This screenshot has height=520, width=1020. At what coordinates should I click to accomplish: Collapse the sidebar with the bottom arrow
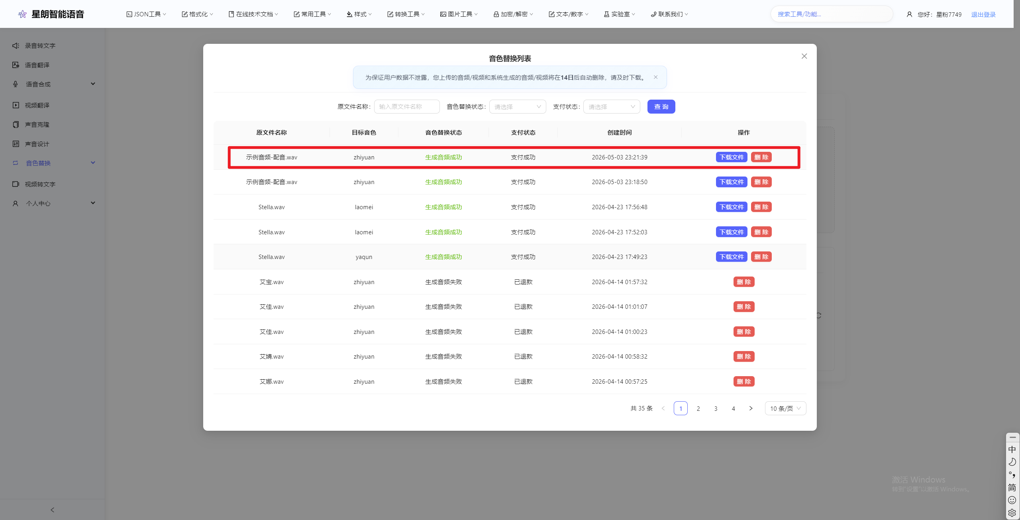point(52,510)
